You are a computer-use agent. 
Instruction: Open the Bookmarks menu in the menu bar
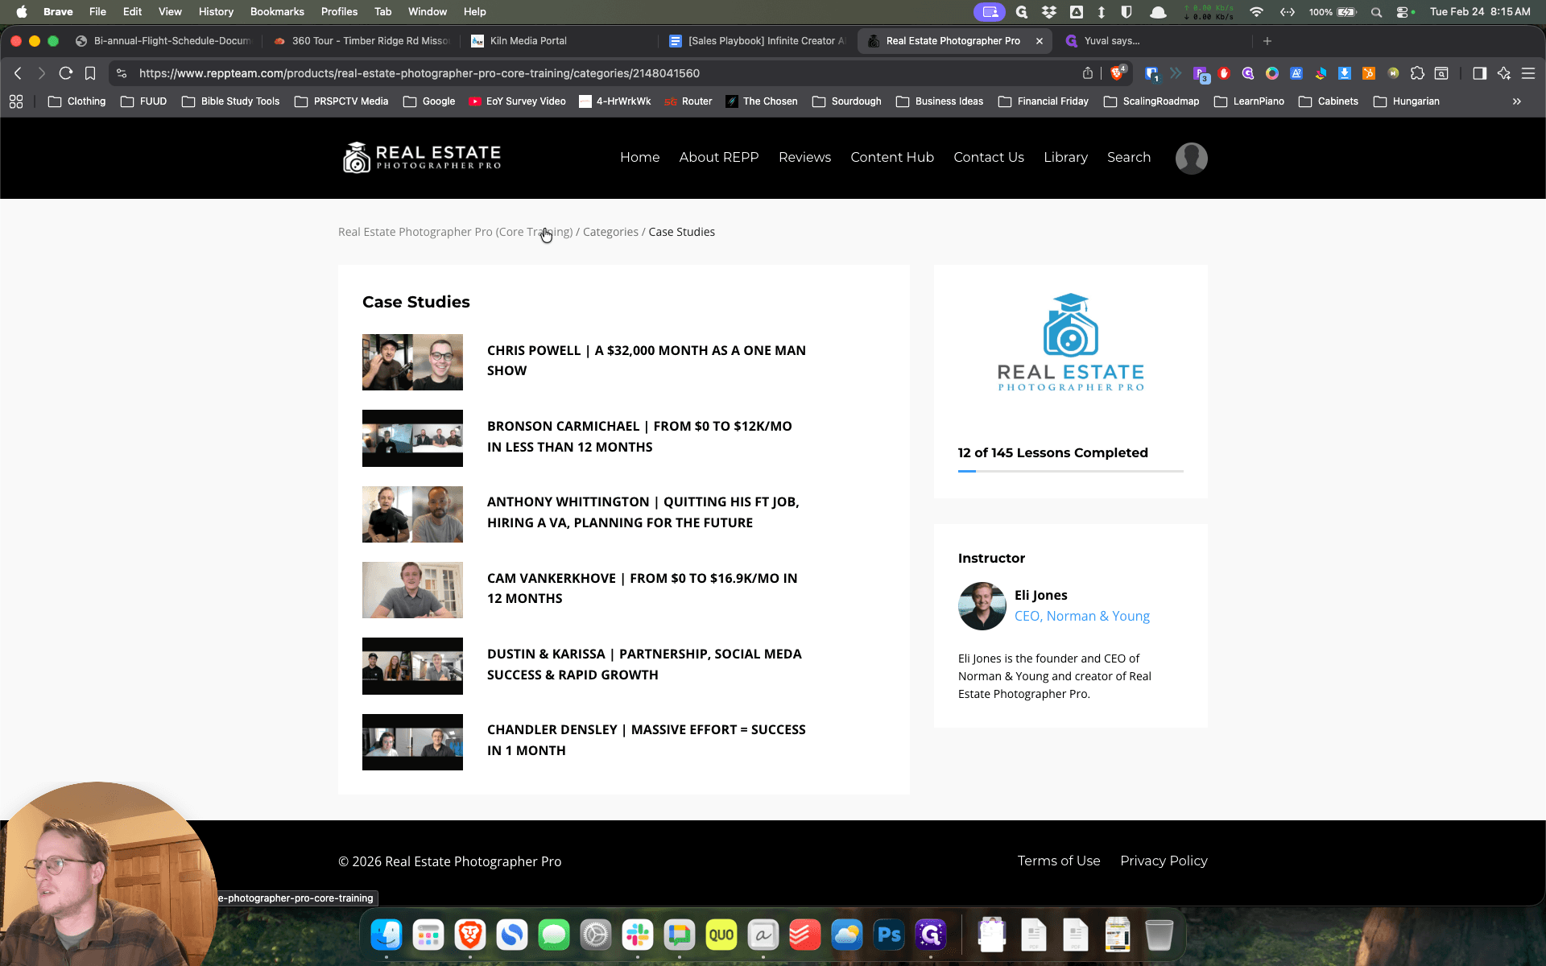[277, 12]
